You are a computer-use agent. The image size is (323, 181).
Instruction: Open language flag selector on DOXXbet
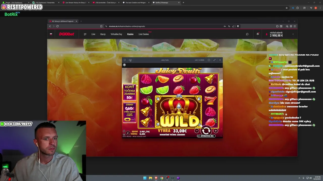[x=51, y=34]
